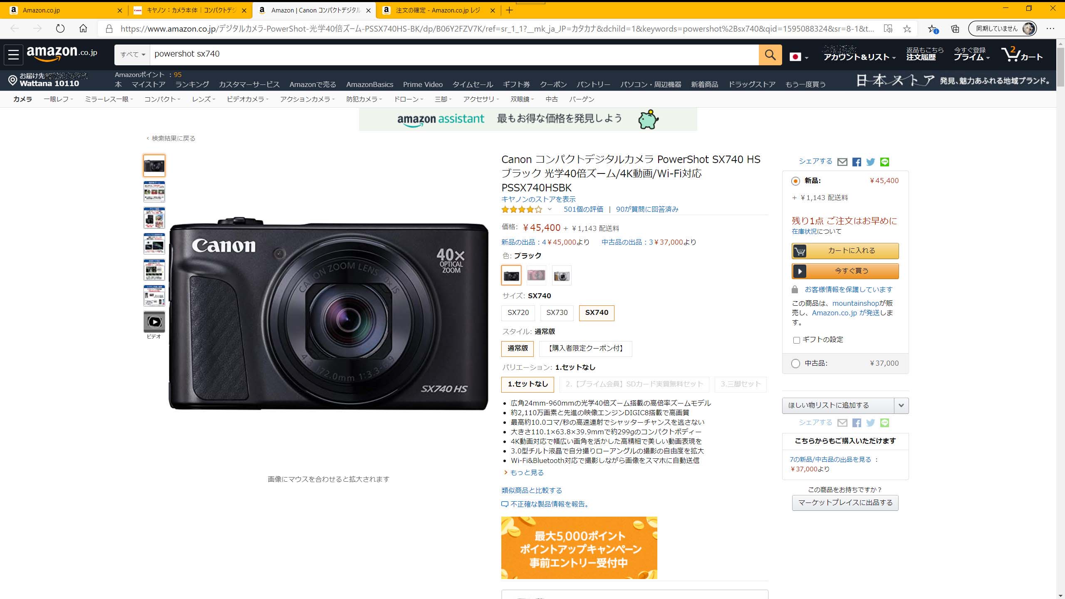The width and height of the screenshot is (1065, 599).
Task: Click the amazon.co.jp logo
Action: (x=62, y=53)
